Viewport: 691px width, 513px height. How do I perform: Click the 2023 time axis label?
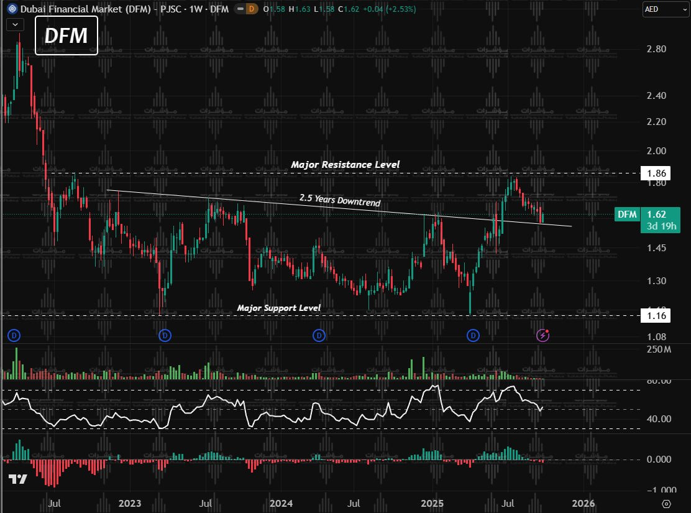click(x=129, y=503)
